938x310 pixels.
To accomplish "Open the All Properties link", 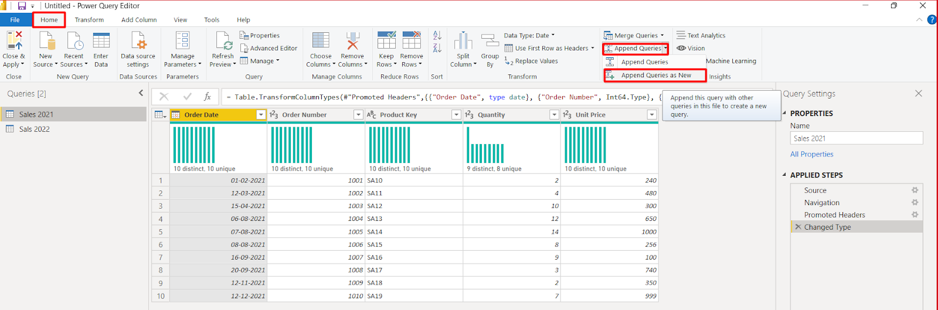I will pyautogui.click(x=811, y=154).
